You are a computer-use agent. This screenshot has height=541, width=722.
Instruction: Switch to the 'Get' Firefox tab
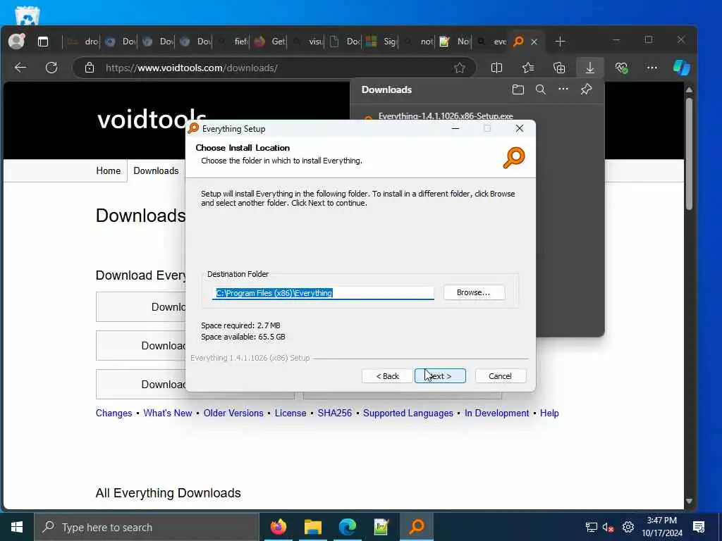270,42
